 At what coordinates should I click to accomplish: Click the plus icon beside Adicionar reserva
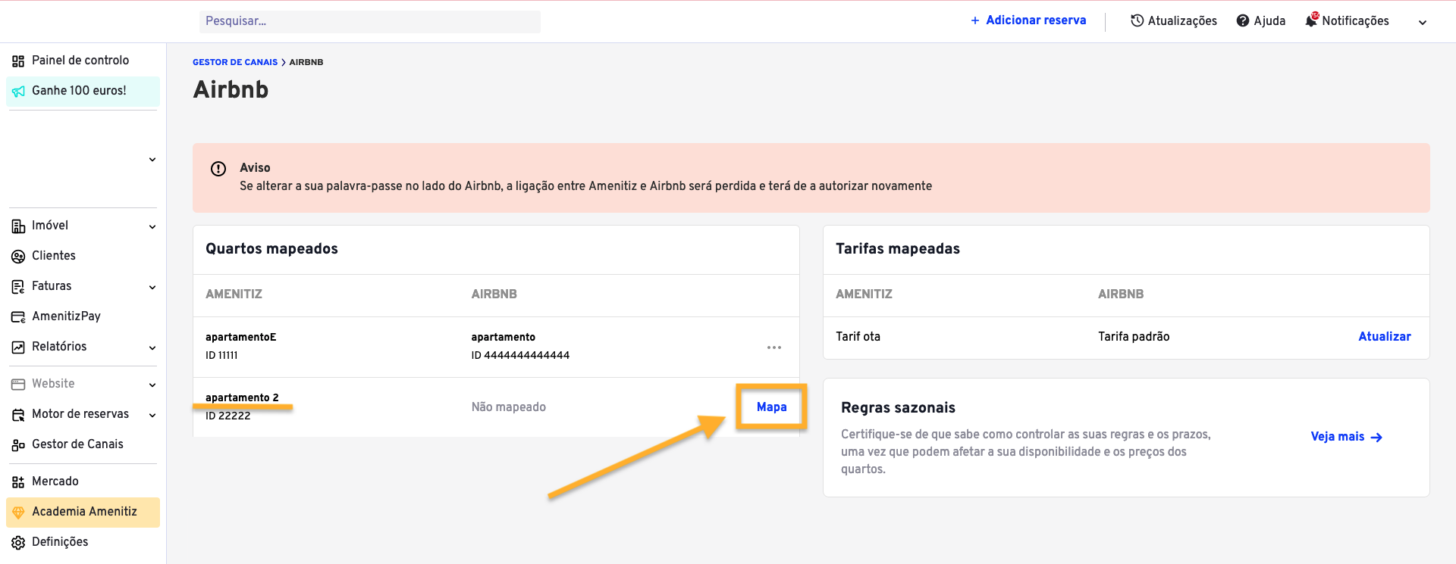pyautogui.click(x=975, y=20)
